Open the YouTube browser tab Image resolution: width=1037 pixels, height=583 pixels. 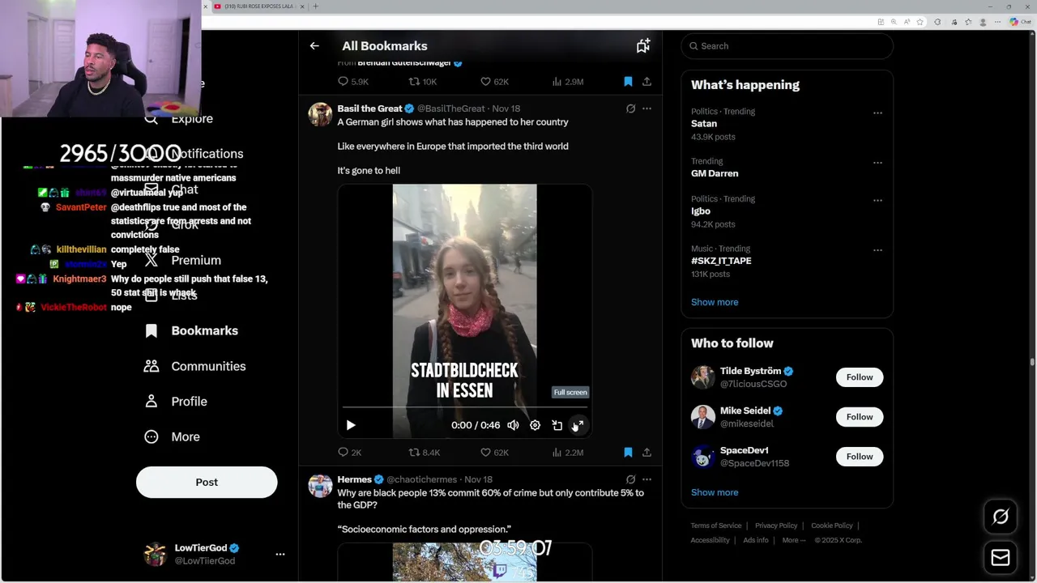coord(258,6)
